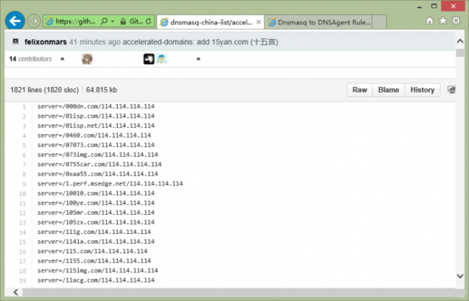Click the Raw button
The height and width of the screenshot is (301, 469).
(359, 90)
